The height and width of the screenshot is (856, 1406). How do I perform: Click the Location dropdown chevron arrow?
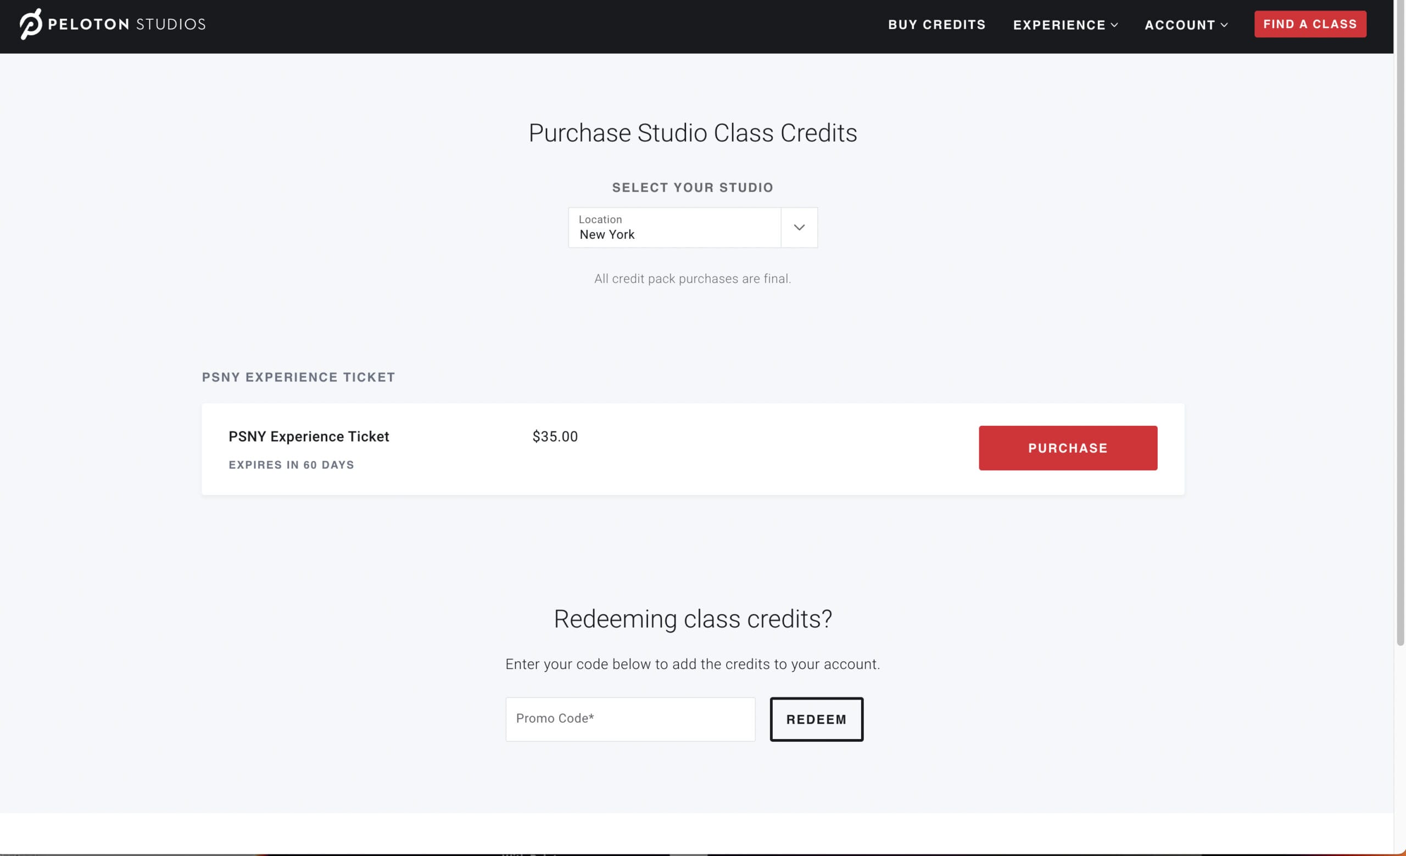(x=799, y=227)
